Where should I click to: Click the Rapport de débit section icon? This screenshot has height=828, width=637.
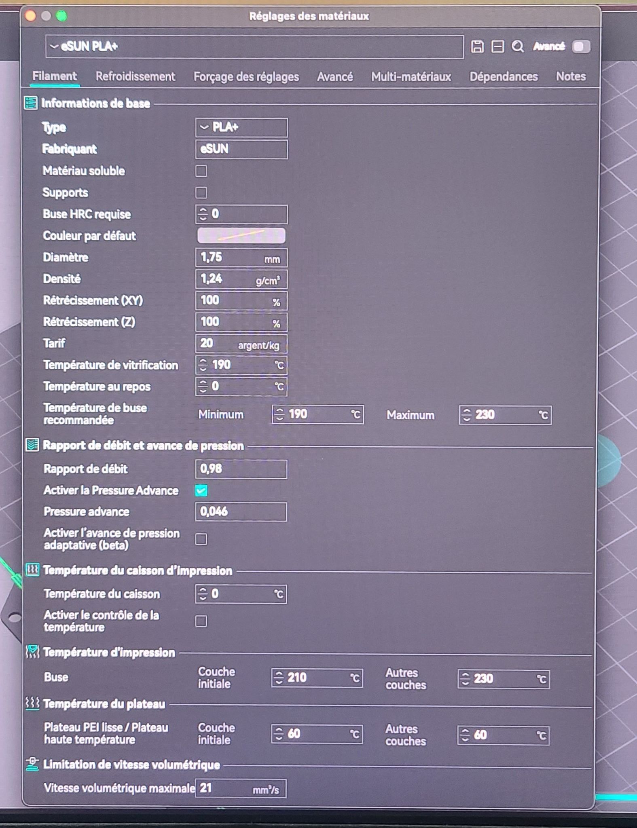(x=32, y=445)
